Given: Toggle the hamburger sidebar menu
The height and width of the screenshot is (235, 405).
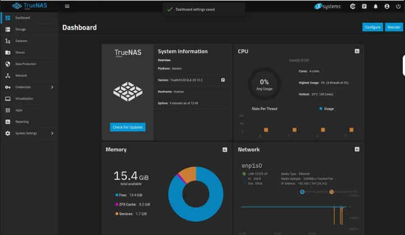Looking at the screenshot, I should coord(67,7).
